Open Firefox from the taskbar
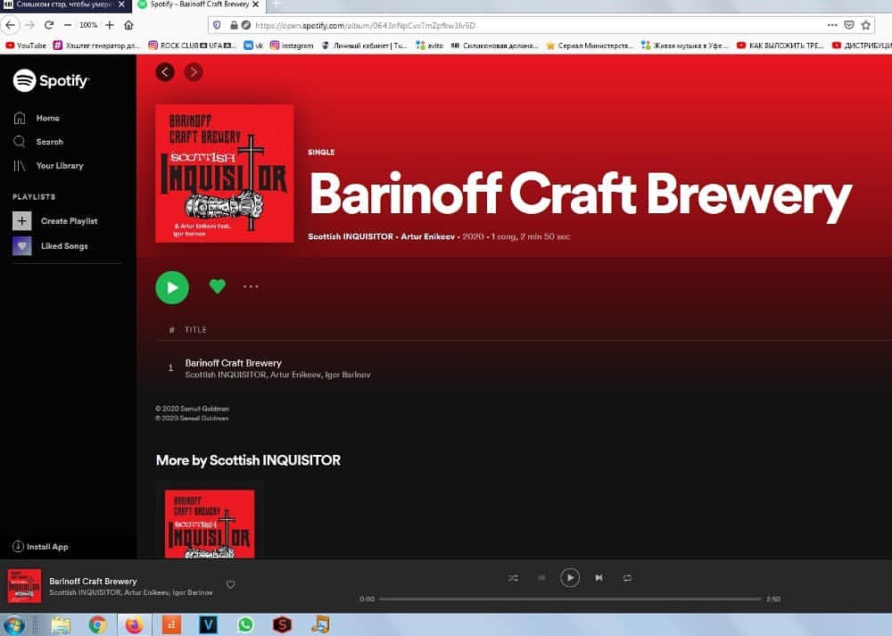Image resolution: width=892 pixels, height=636 pixels. pyautogui.click(x=135, y=625)
